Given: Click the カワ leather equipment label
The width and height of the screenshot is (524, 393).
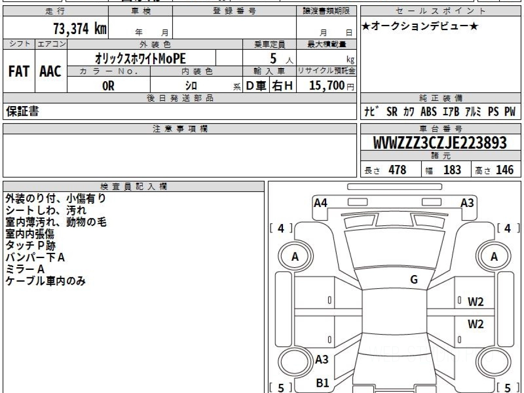Looking at the screenshot, I should (409, 112).
